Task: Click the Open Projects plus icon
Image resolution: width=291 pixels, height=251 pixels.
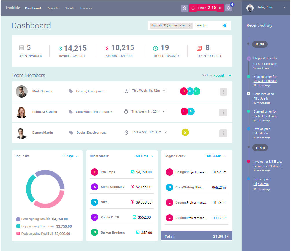Action: point(199,48)
